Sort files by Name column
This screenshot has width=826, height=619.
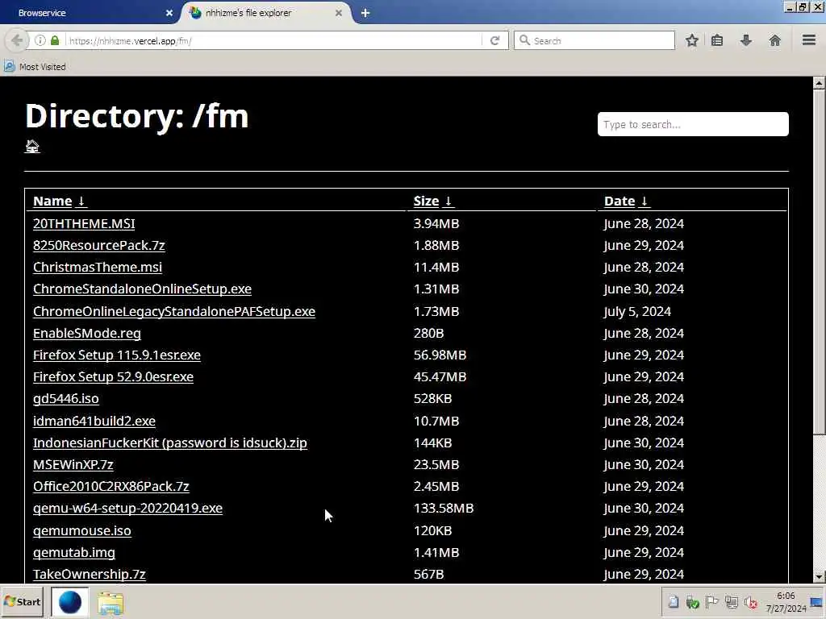[x=59, y=201]
